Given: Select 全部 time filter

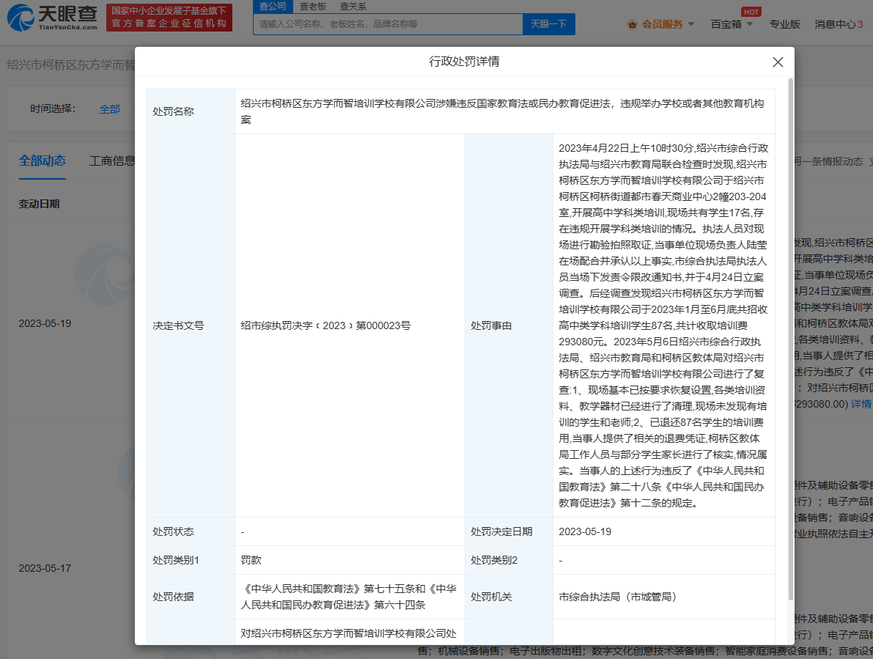Looking at the screenshot, I should pyautogui.click(x=110, y=109).
